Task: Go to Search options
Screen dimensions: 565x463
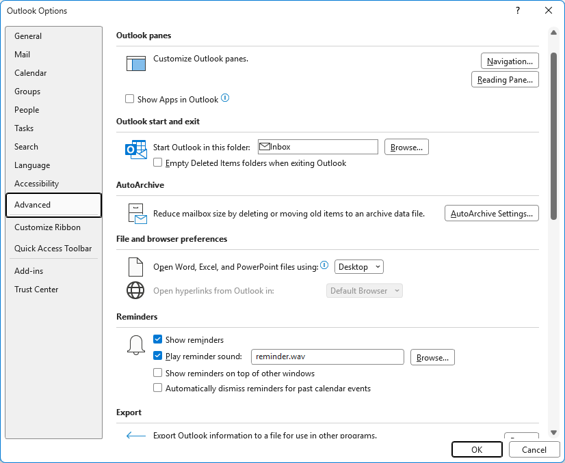Action: (x=53, y=147)
